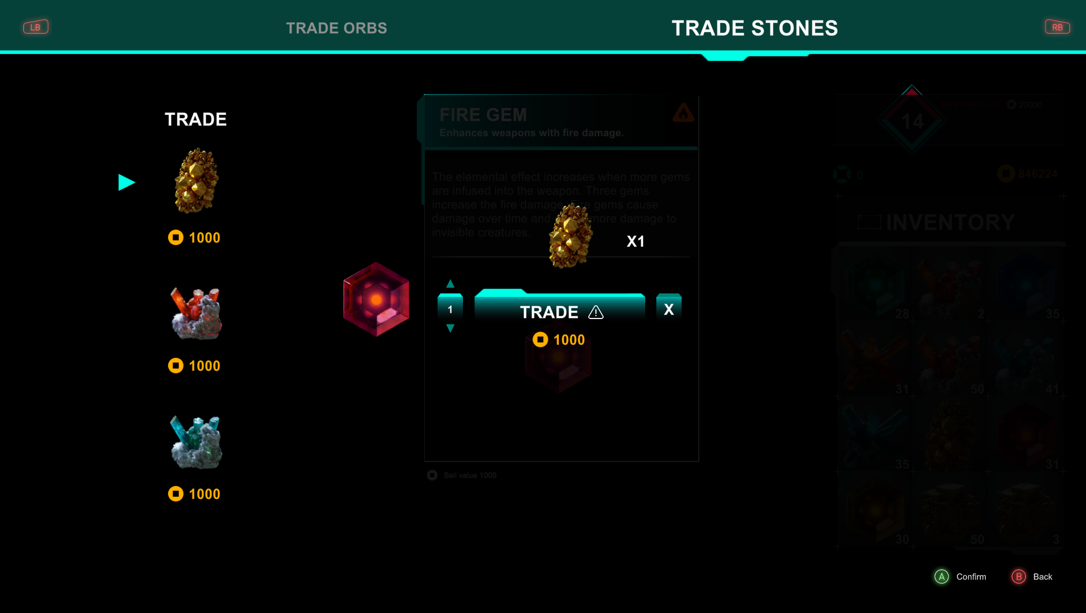Click the A Confirm prompt
The width and height of the screenshot is (1086, 613).
[x=960, y=577]
